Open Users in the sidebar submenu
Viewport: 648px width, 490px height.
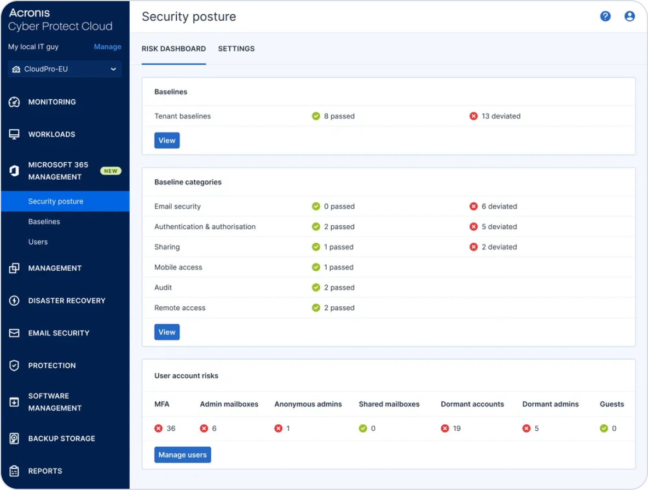click(38, 242)
